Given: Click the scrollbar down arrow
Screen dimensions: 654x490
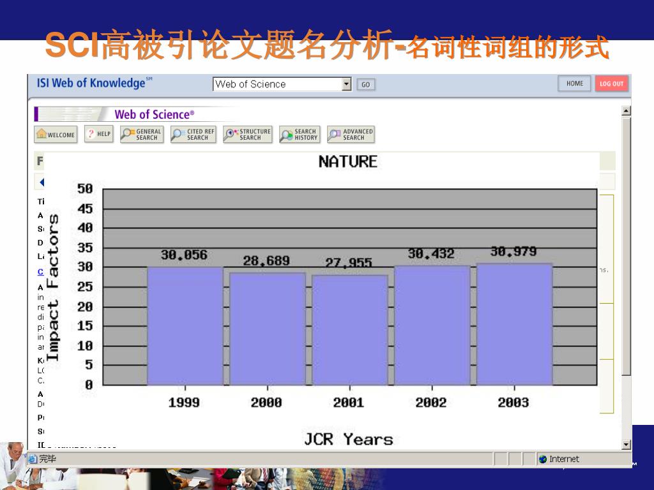Looking at the screenshot, I should 626,445.
